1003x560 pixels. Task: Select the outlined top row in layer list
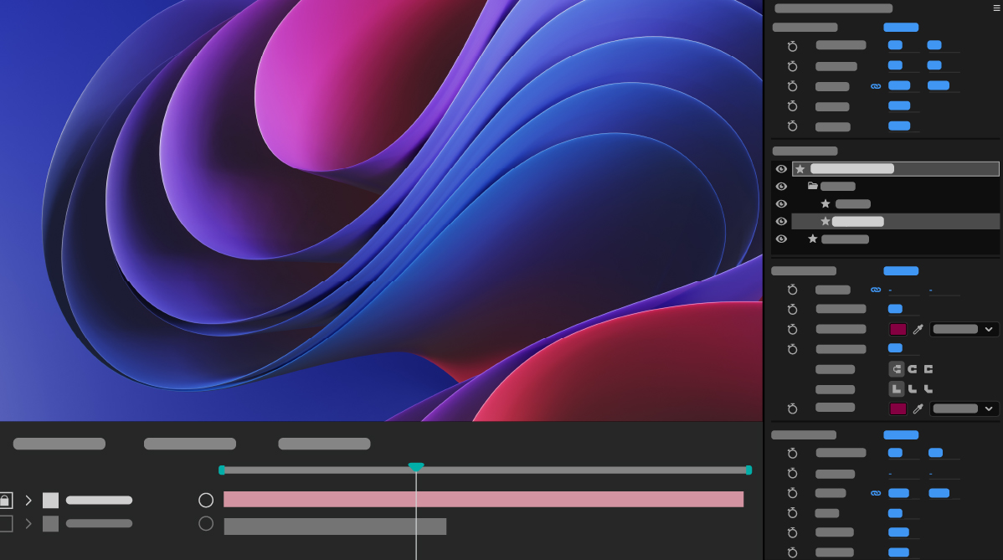click(x=896, y=169)
